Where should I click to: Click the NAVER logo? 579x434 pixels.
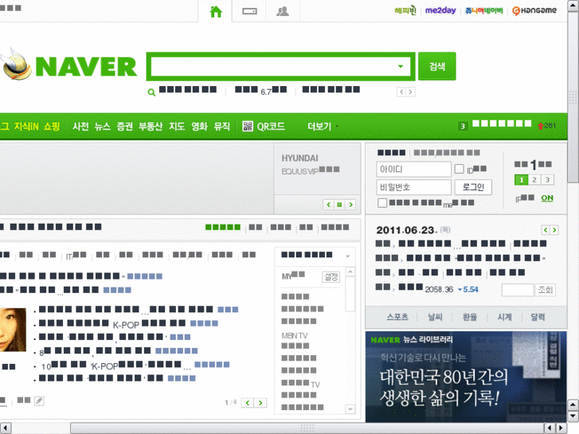pos(86,66)
